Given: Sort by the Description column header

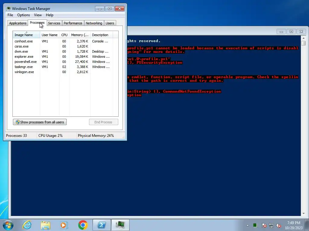Looking at the screenshot, I should (101, 35).
